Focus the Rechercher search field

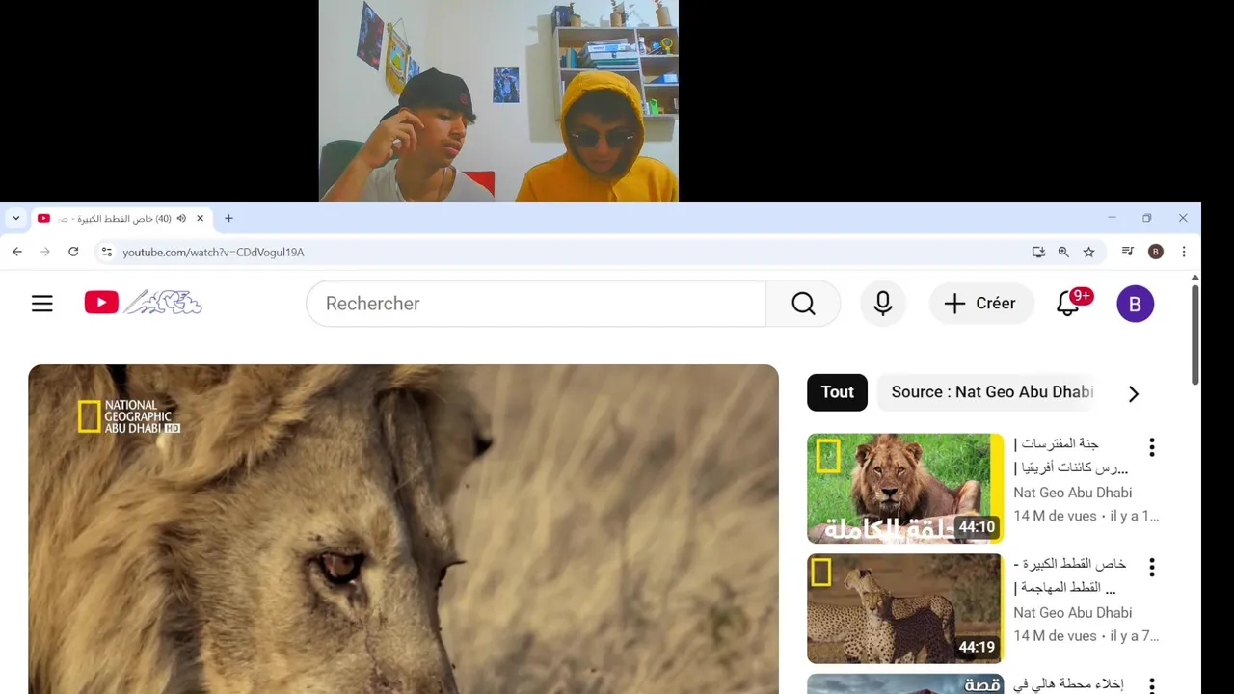click(536, 304)
